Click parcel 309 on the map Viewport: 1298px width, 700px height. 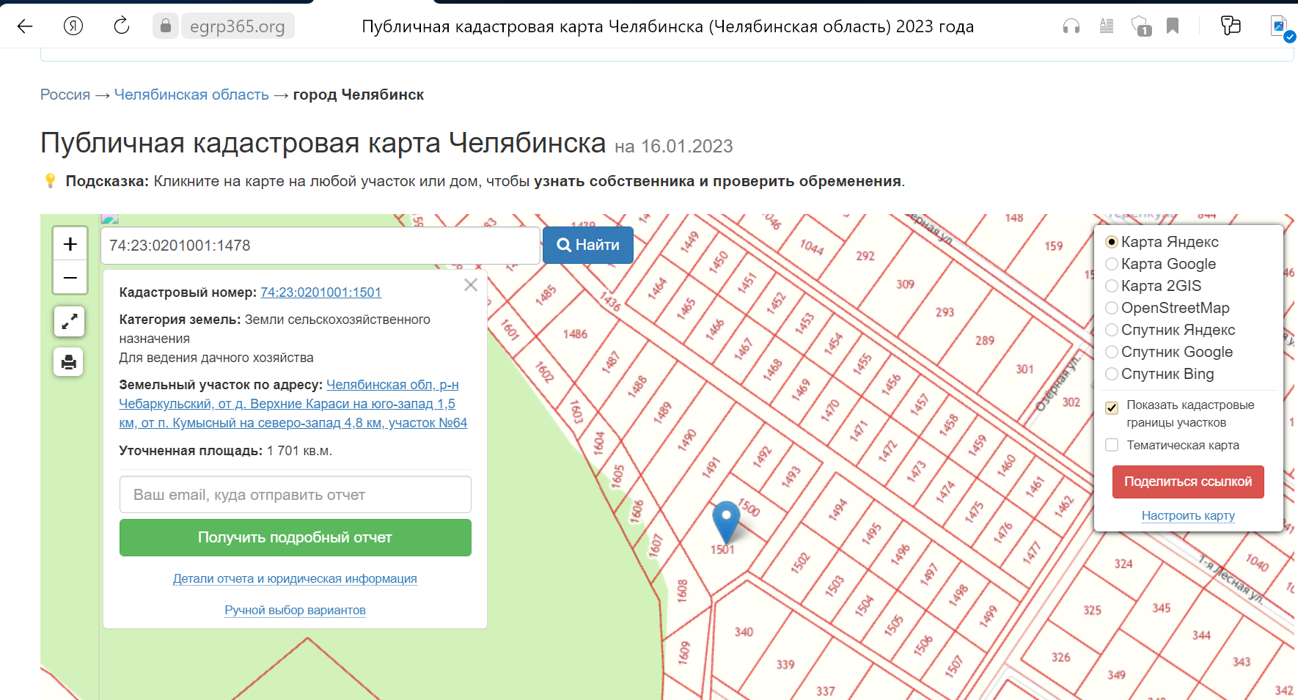(x=905, y=284)
